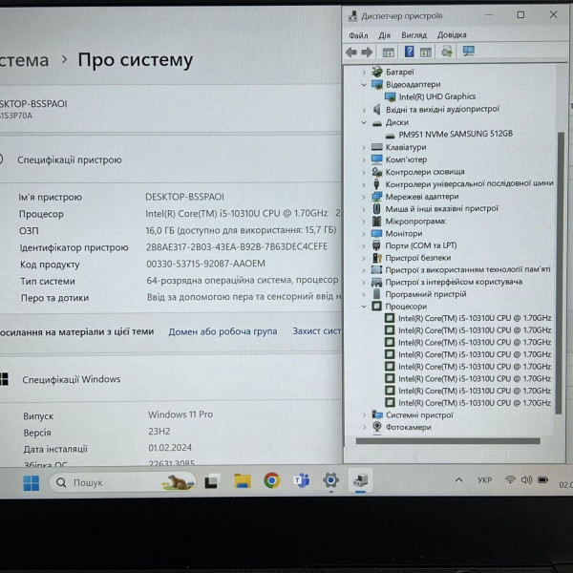The width and height of the screenshot is (573, 573).
Task: Click the DESKTOP-BSSPAOI device name value
Action: point(184,197)
